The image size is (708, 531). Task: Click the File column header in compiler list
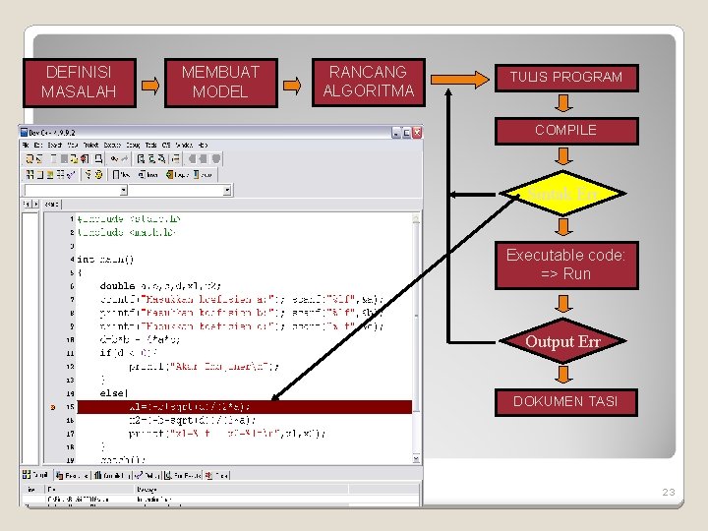point(89,490)
